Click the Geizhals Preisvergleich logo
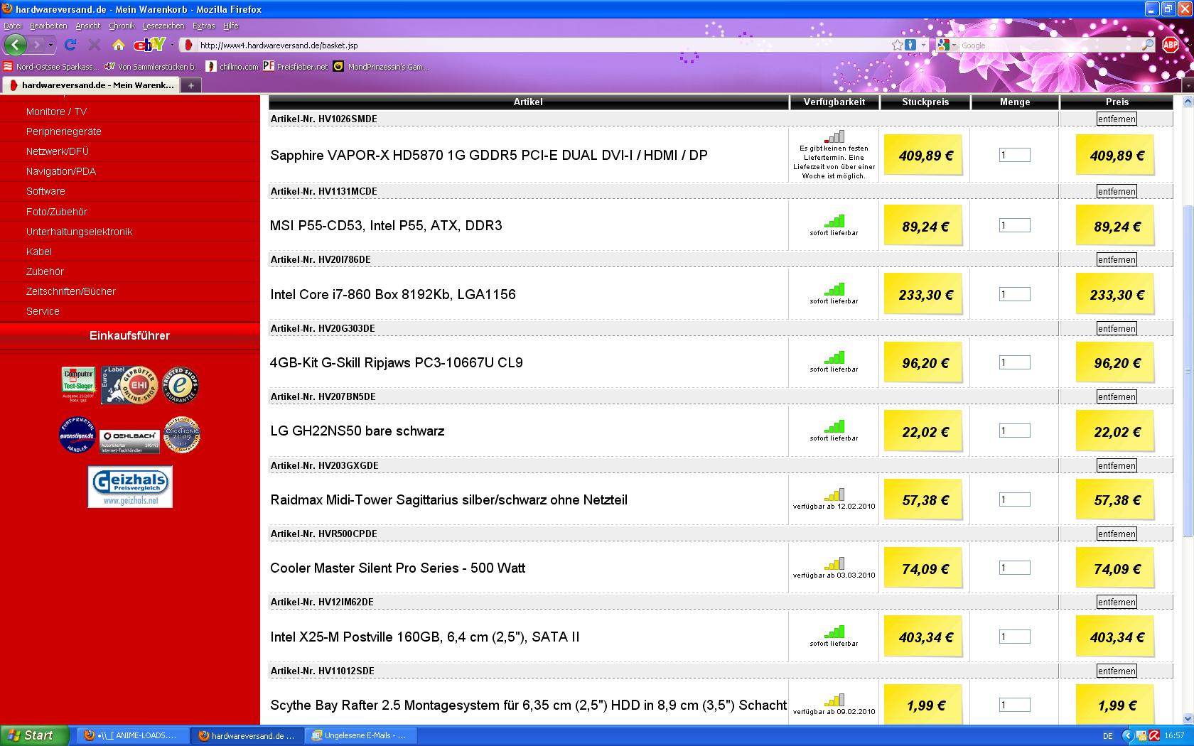 (x=130, y=486)
